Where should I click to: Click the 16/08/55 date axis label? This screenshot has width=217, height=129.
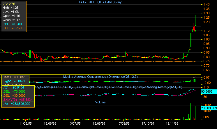[x=99, y=123]
